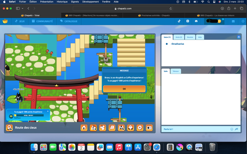This screenshot has width=247, height=154.
Task: Select the Salle chat tab
Action: pos(166,71)
